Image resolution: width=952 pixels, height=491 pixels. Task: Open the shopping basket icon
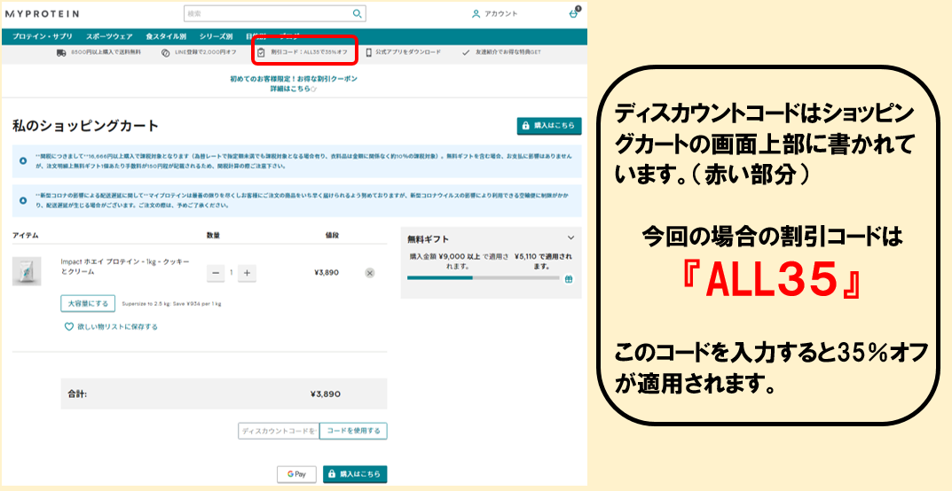point(574,12)
